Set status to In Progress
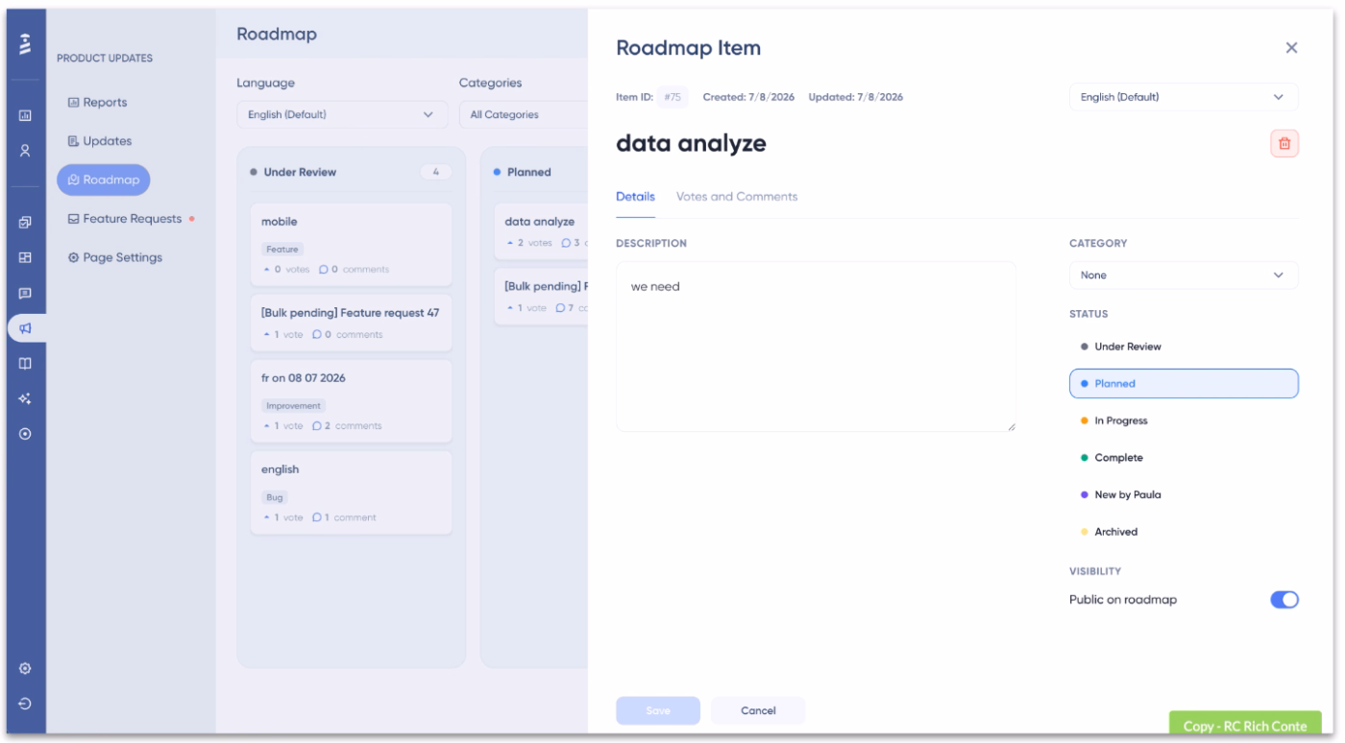 [1184, 420]
